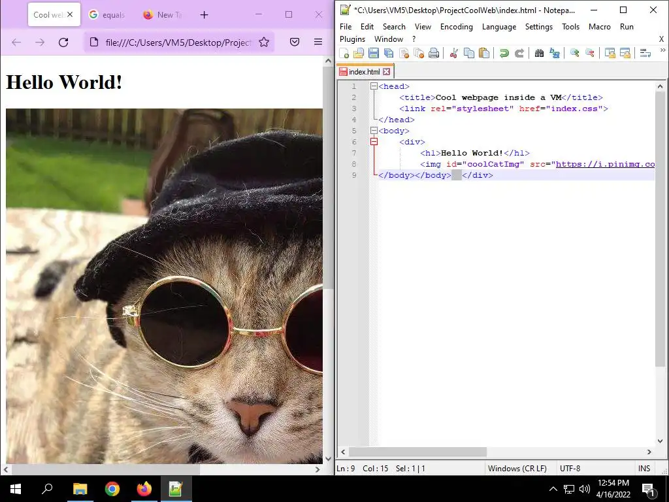Select the index.html document tab
The width and height of the screenshot is (669, 502).
tap(365, 71)
